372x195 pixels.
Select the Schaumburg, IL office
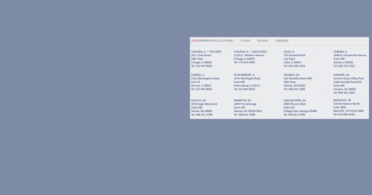(x=244, y=75)
